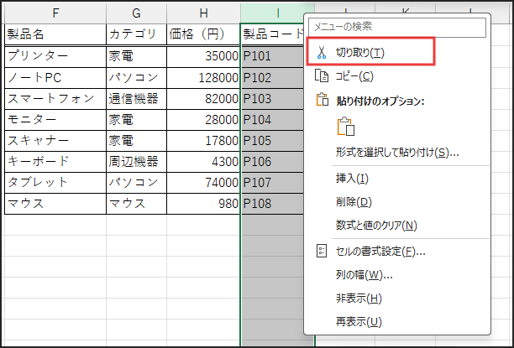Select product code P104 cell
514x348 pixels.
tap(273, 120)
